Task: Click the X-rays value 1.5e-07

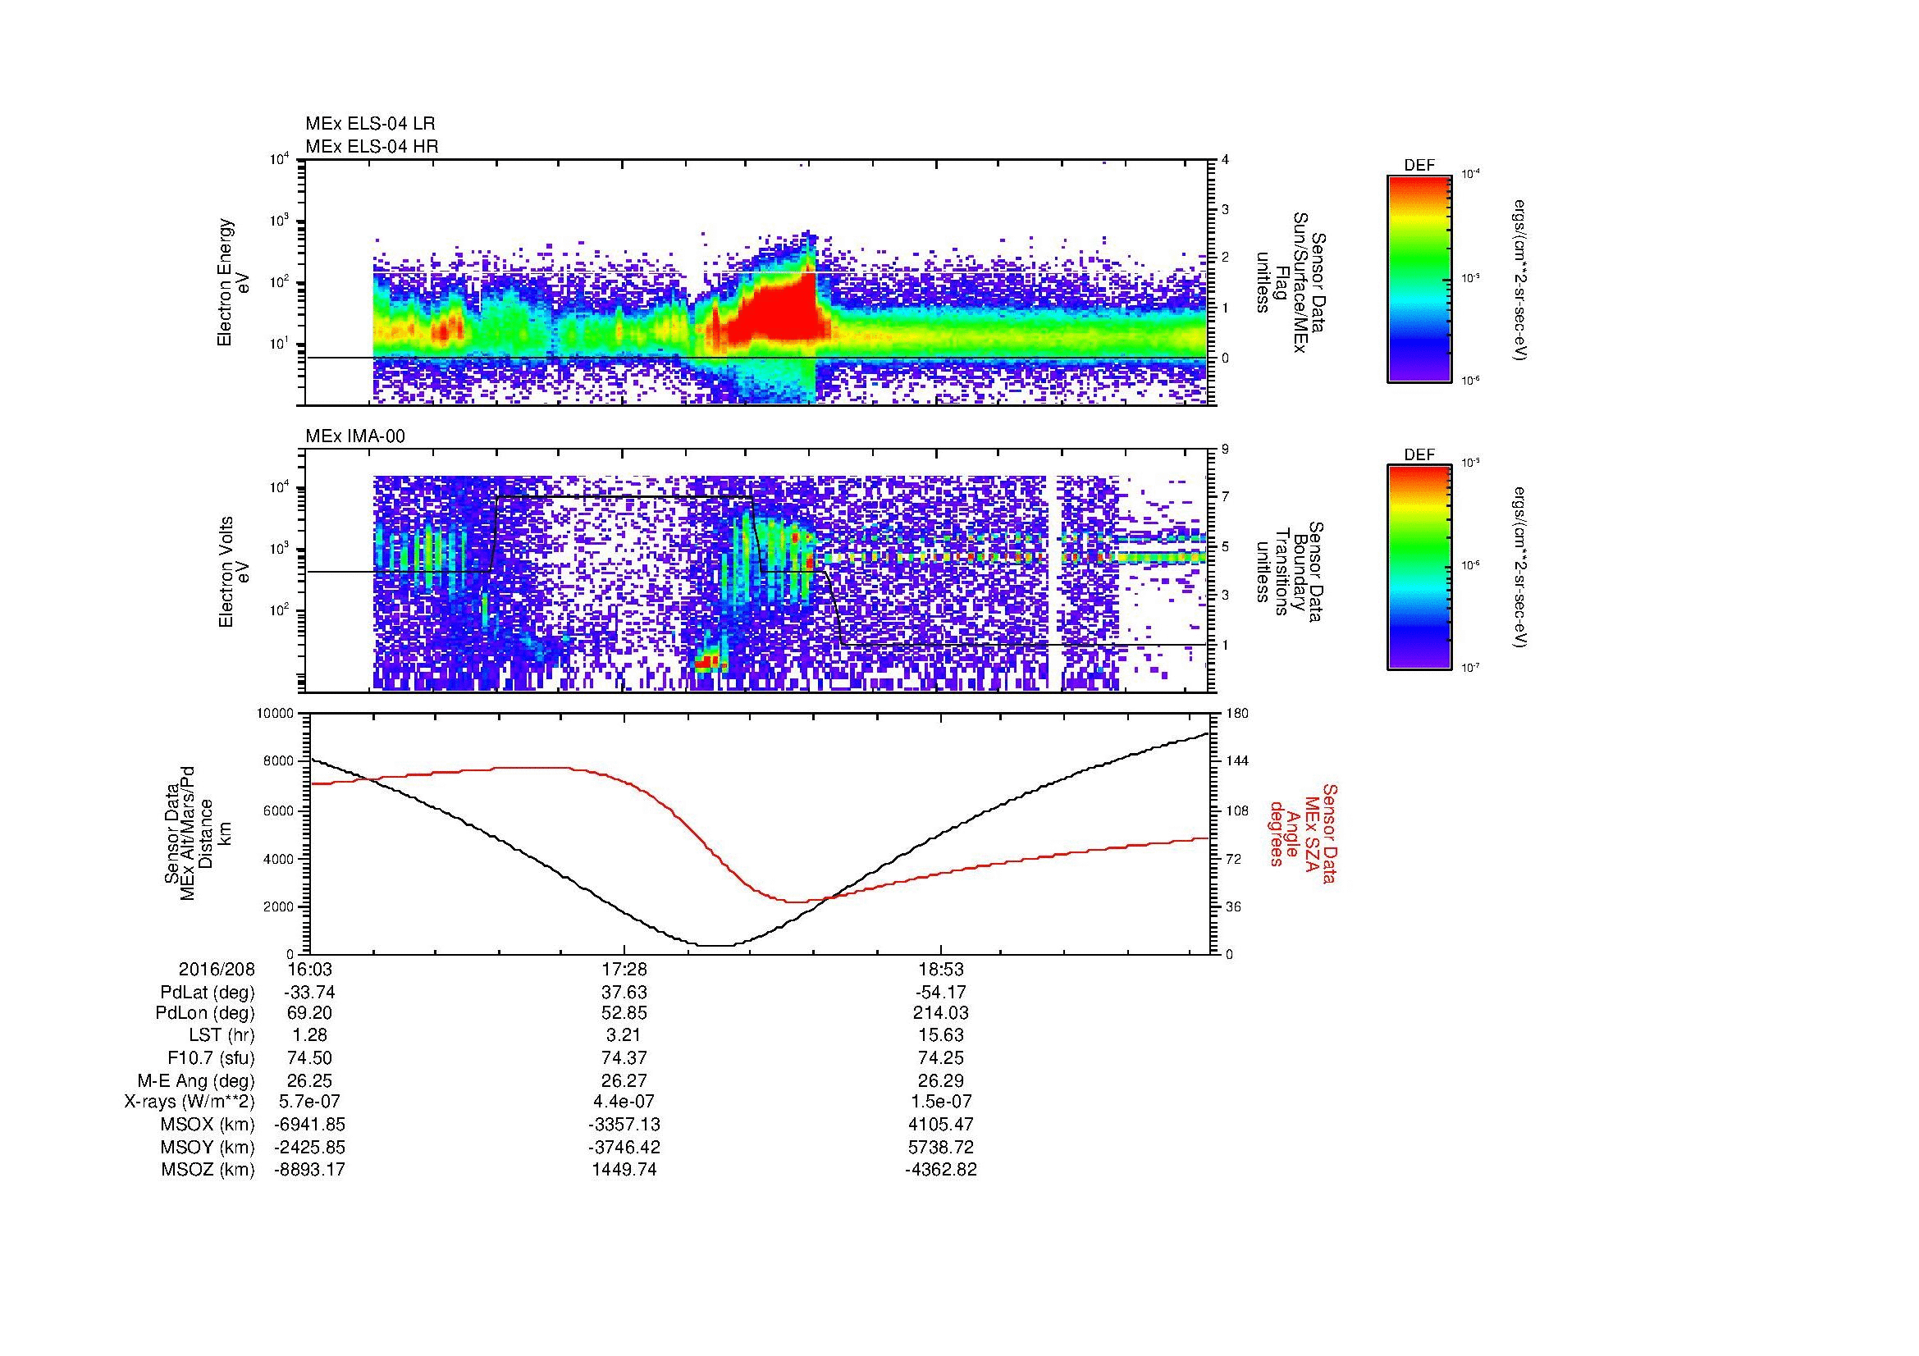Action: coord(941,1102)
